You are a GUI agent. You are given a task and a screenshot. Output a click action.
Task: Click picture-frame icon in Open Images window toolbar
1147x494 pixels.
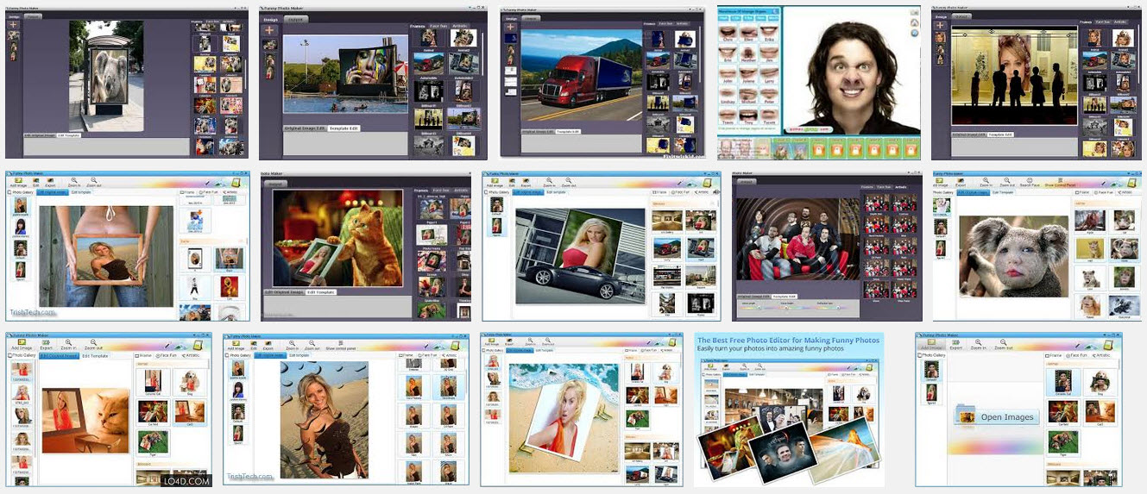point(1110,344)
